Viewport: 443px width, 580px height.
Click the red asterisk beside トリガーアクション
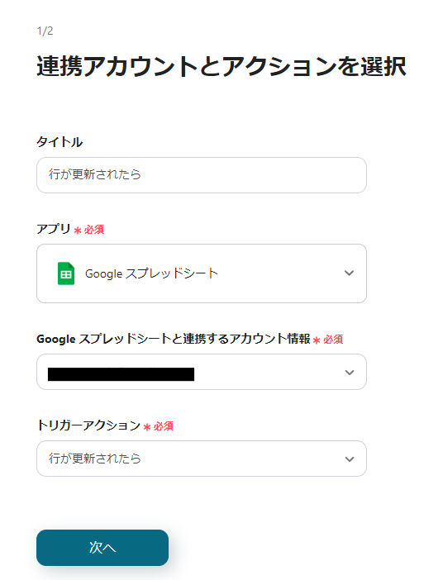(x=147, y=427)
